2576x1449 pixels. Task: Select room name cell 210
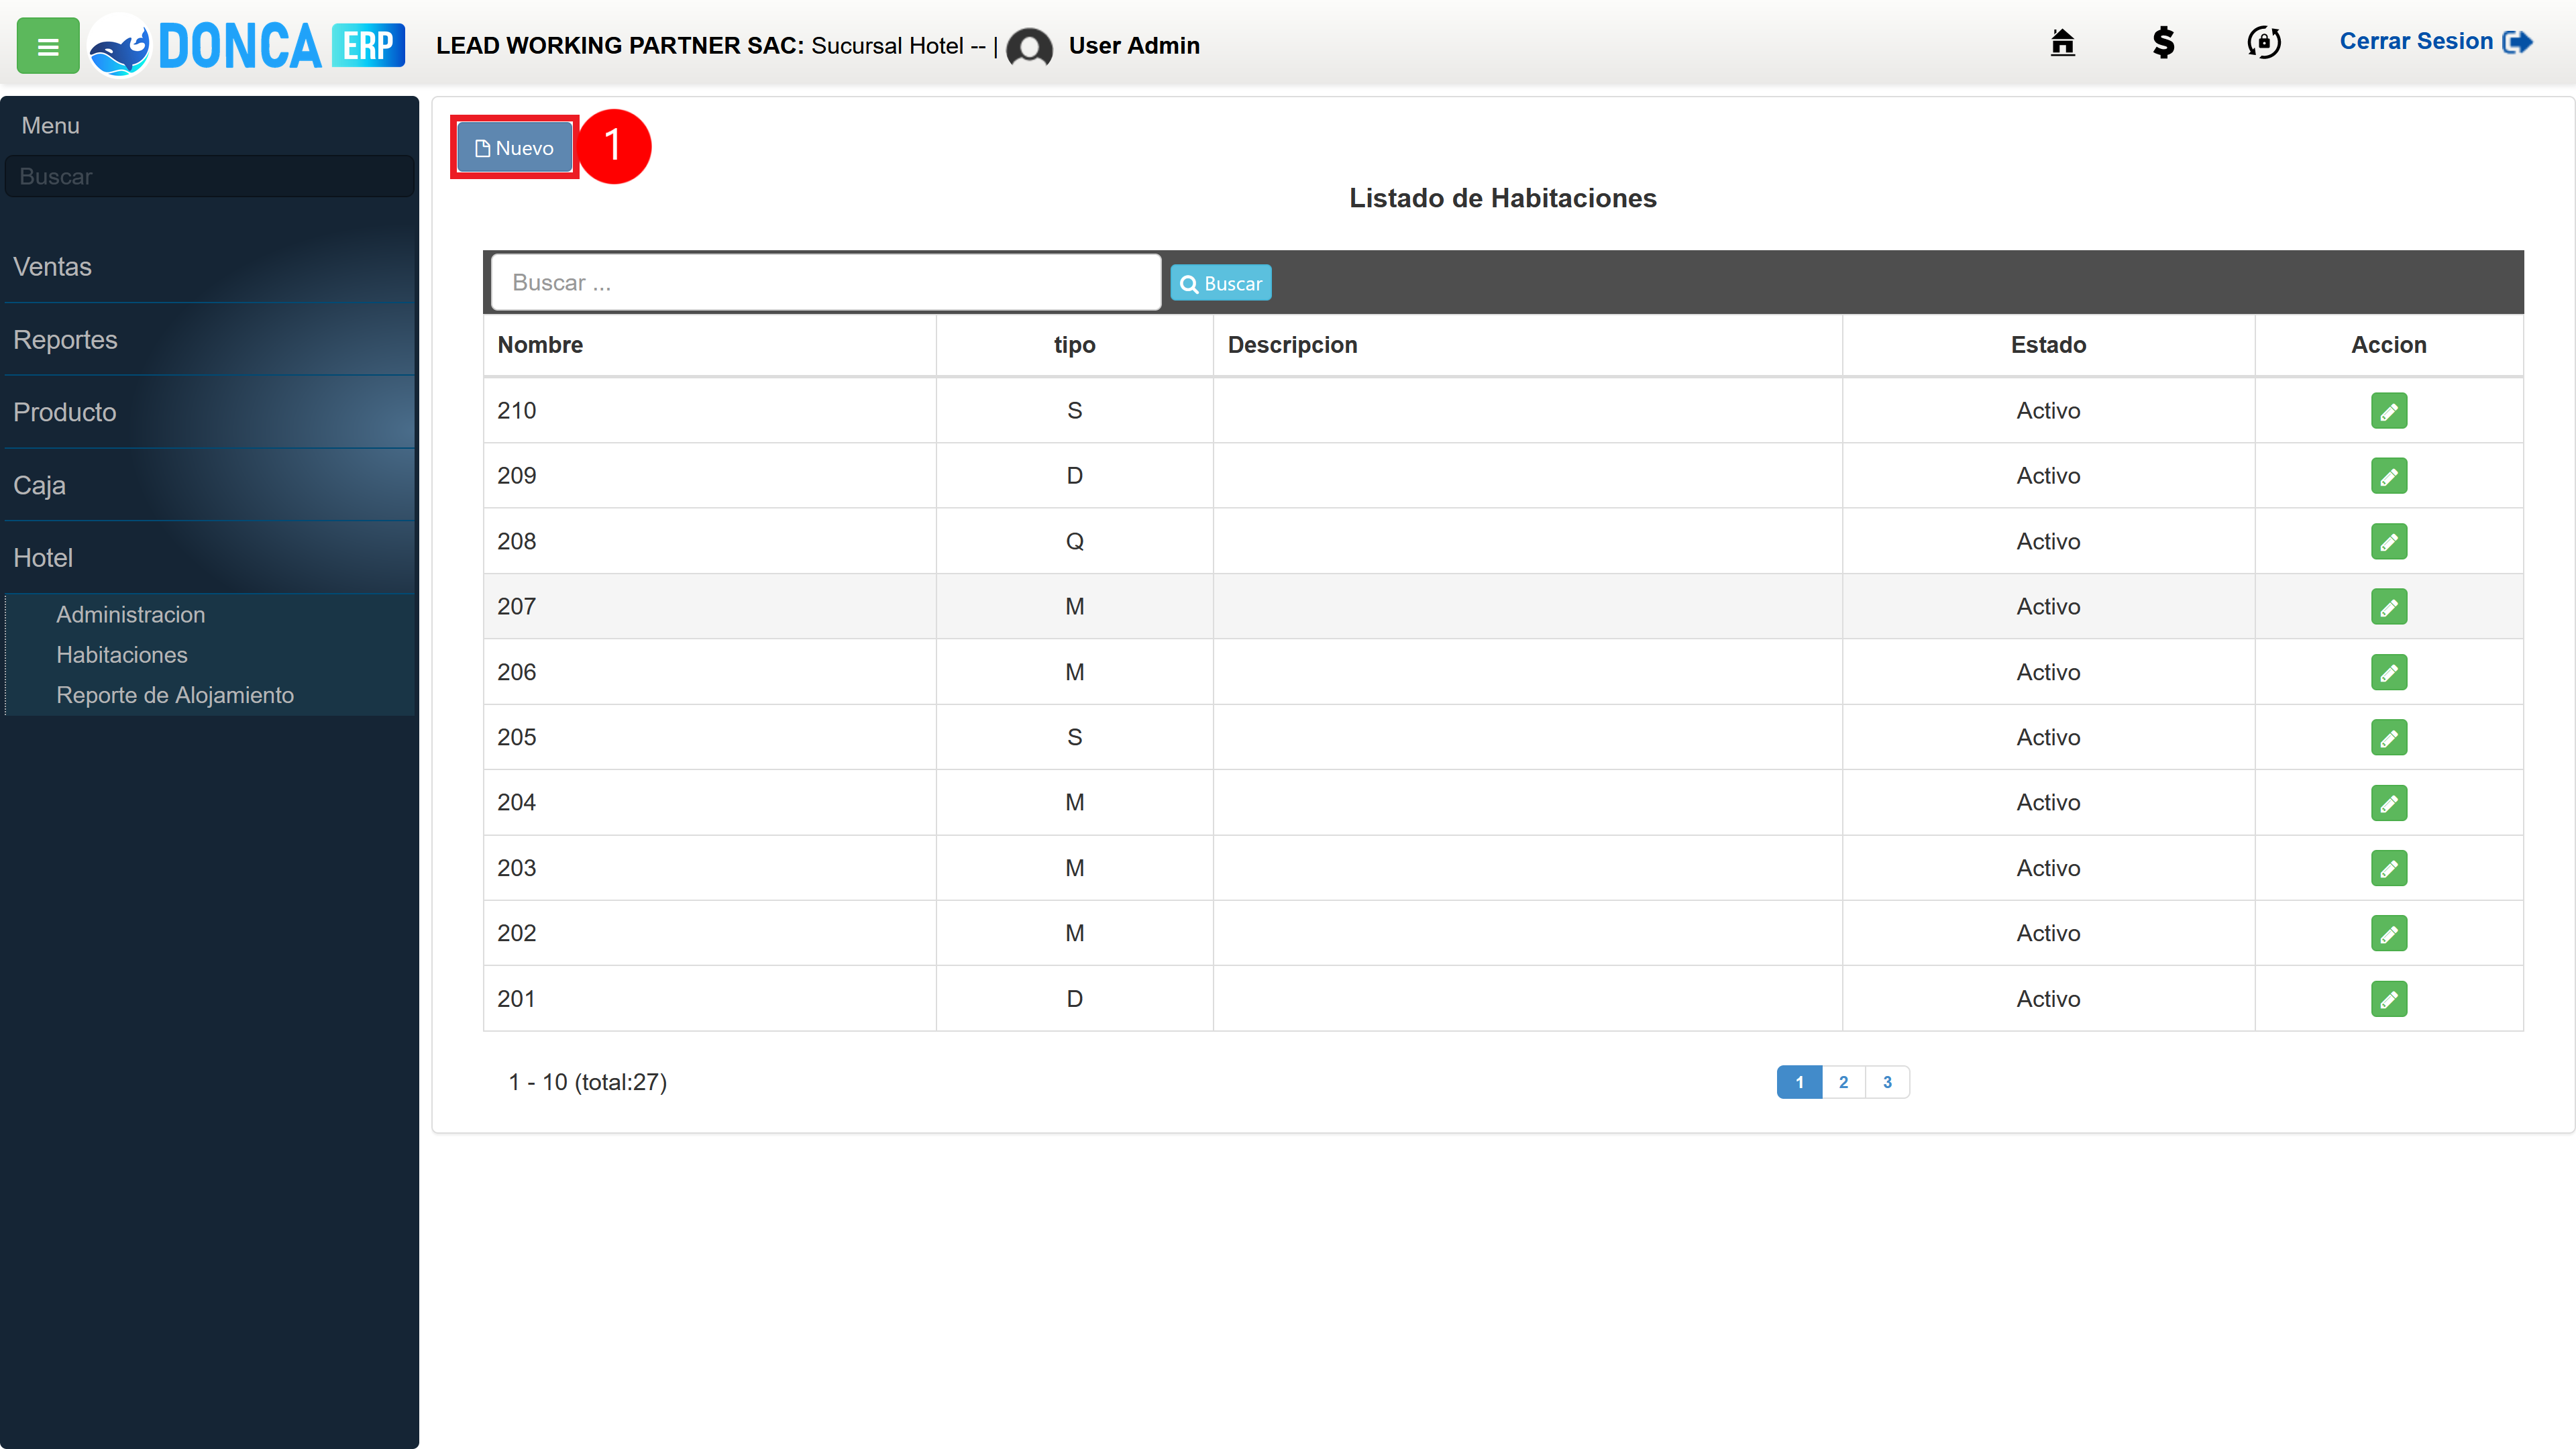(709, 411)
